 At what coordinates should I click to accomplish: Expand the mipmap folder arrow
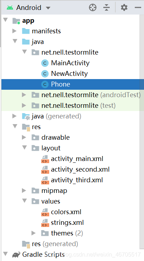tap(24, 190)
